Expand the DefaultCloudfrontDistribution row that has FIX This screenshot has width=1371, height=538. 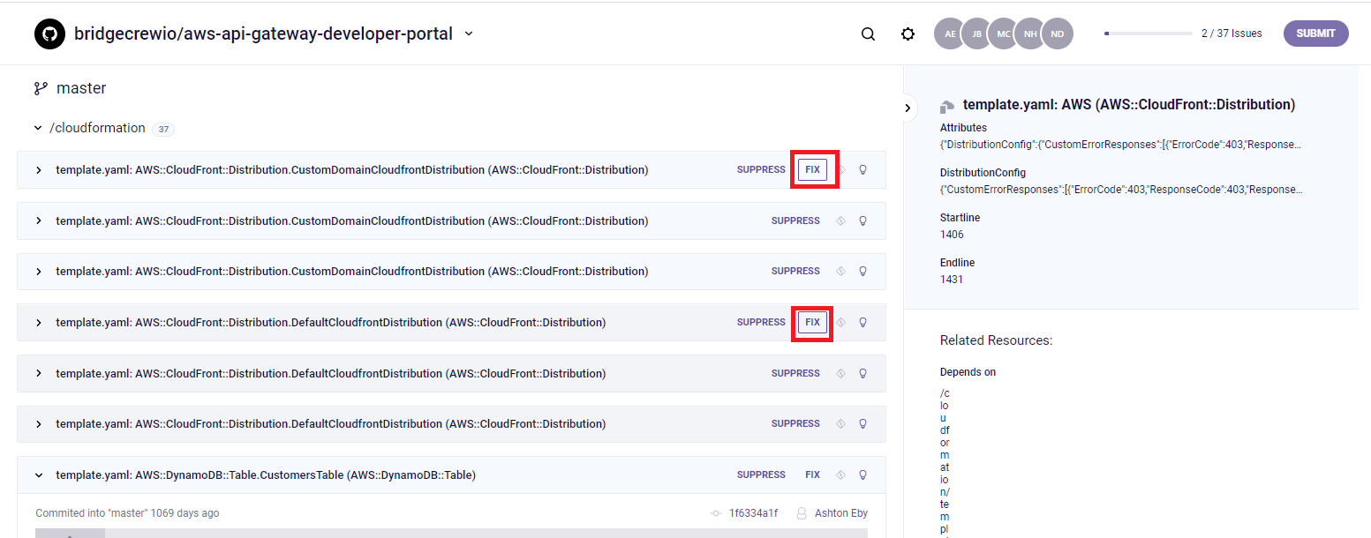(38, 322)
